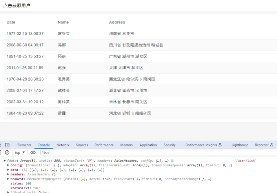This screenshot has width=277, height=193.
Task: Select the date 2011-01-26 00:21:59 cell
Action: point(25,68)
